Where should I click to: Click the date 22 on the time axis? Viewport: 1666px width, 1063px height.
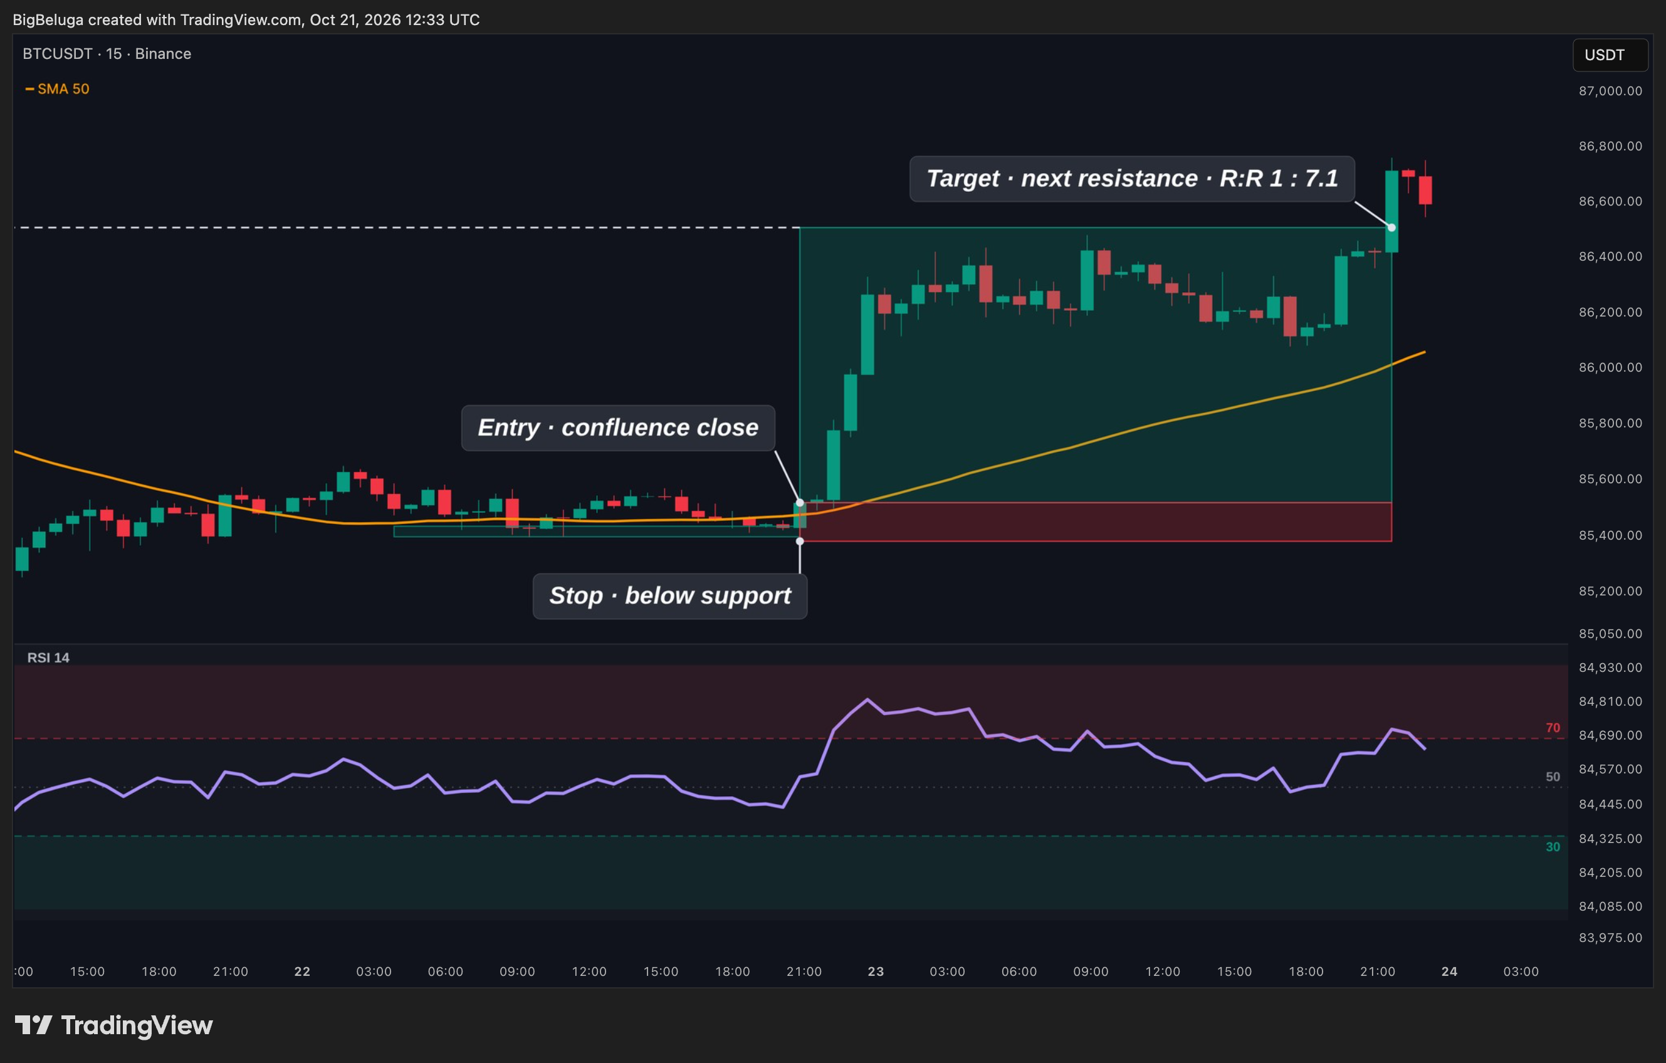302,971
